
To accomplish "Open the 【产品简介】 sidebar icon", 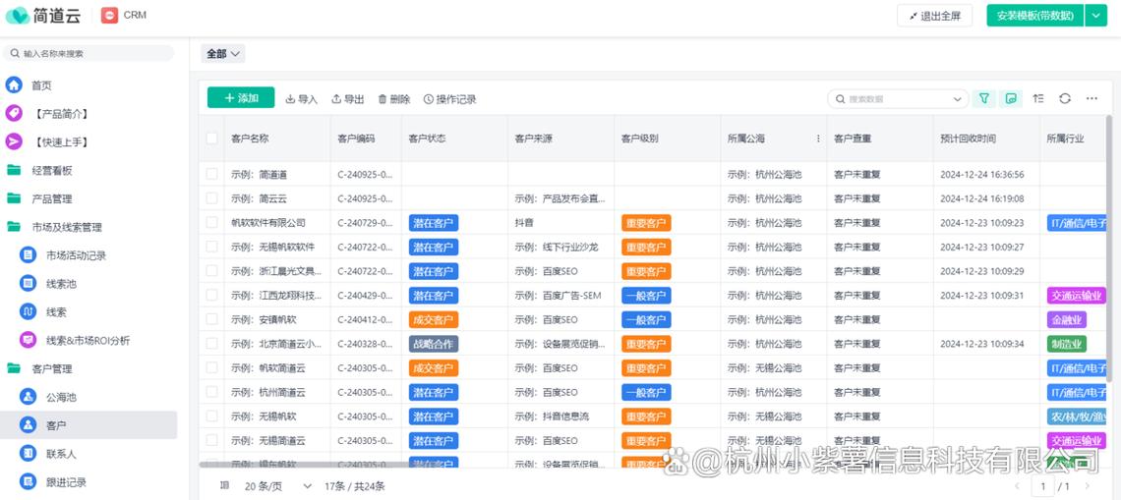I will coord(14,114).
